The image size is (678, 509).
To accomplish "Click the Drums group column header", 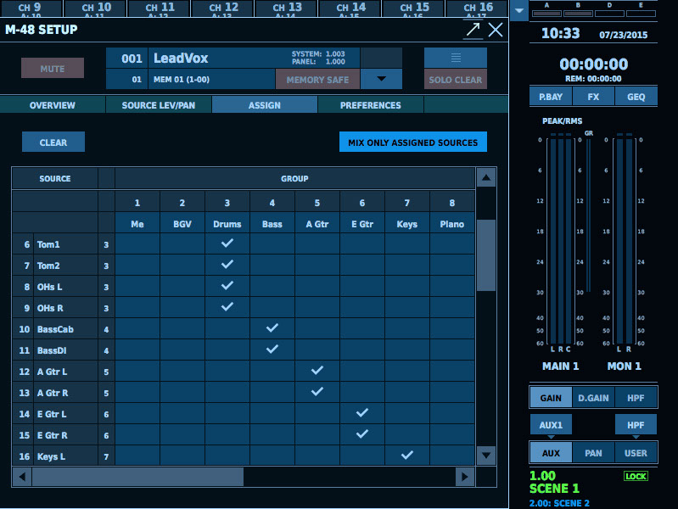I will [x=227, y=224].
